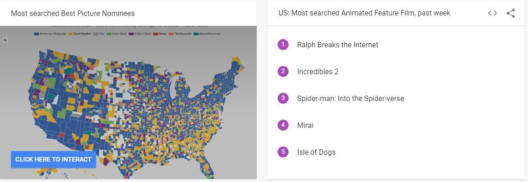This screenshot has width=528, height=182.
Task: Click the US county map thumbnail
Action: pos(128,102)
